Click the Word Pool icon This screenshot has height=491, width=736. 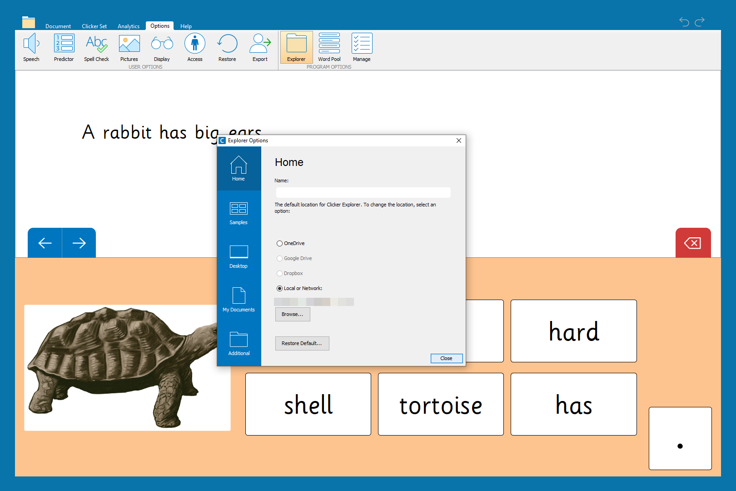tap(329, 47)
